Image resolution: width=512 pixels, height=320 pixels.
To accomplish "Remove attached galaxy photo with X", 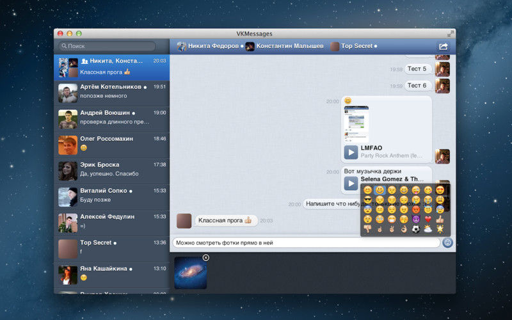I will 205,258.
